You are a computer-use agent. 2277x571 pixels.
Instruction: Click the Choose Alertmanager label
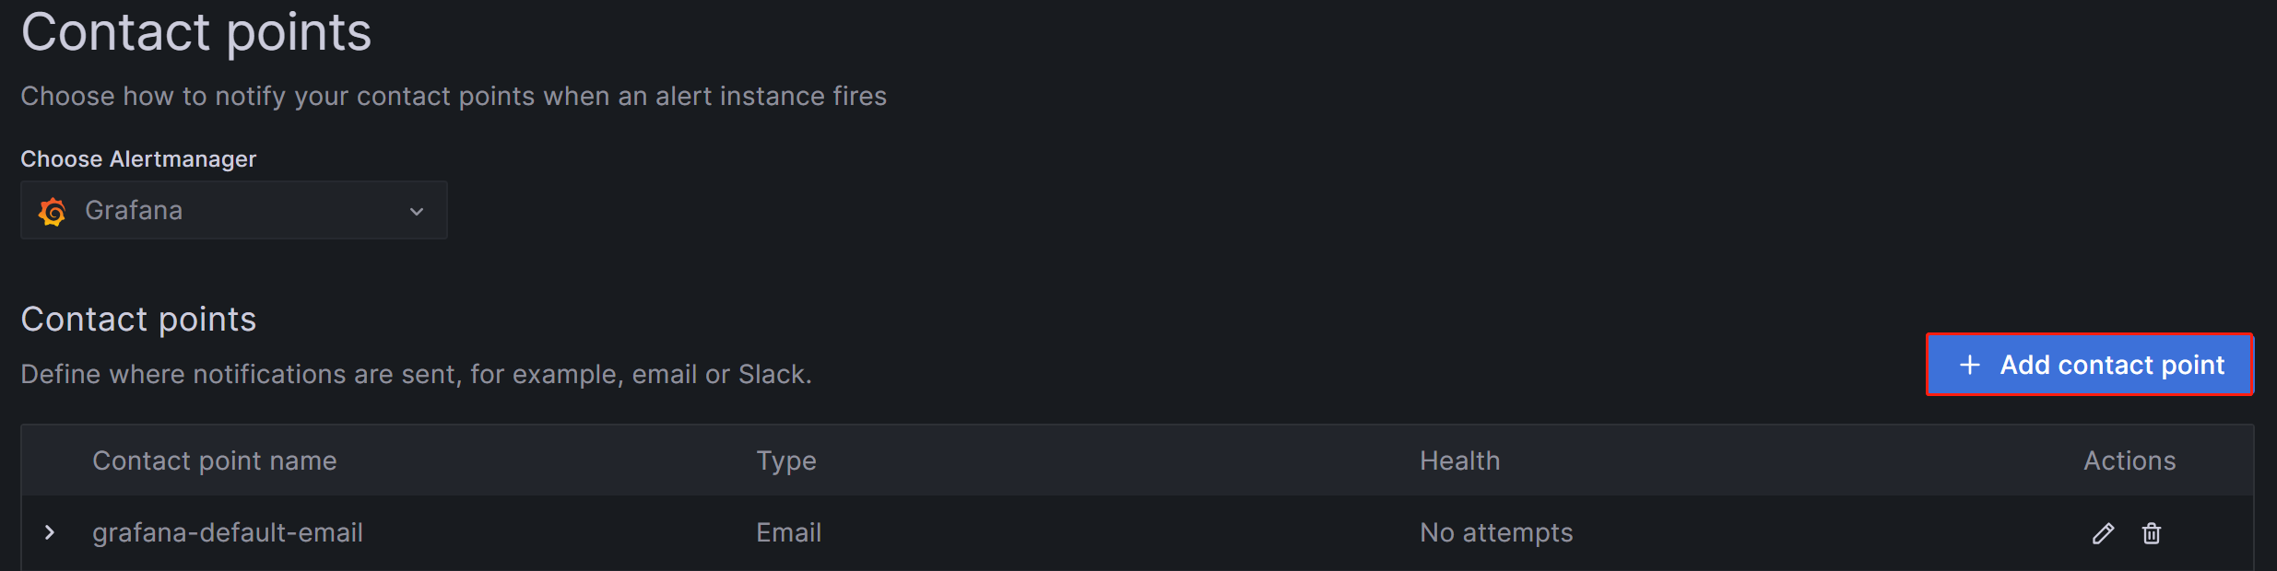click(x=138, y=158)
